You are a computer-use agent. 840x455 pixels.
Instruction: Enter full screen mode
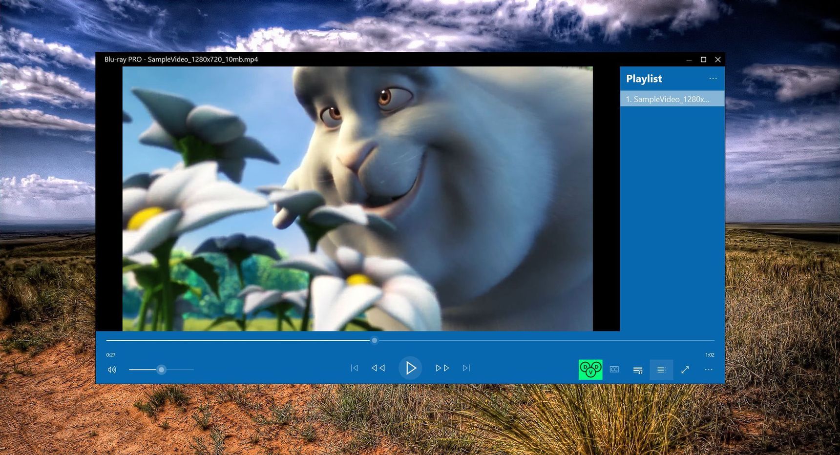(x=685, y=370)
